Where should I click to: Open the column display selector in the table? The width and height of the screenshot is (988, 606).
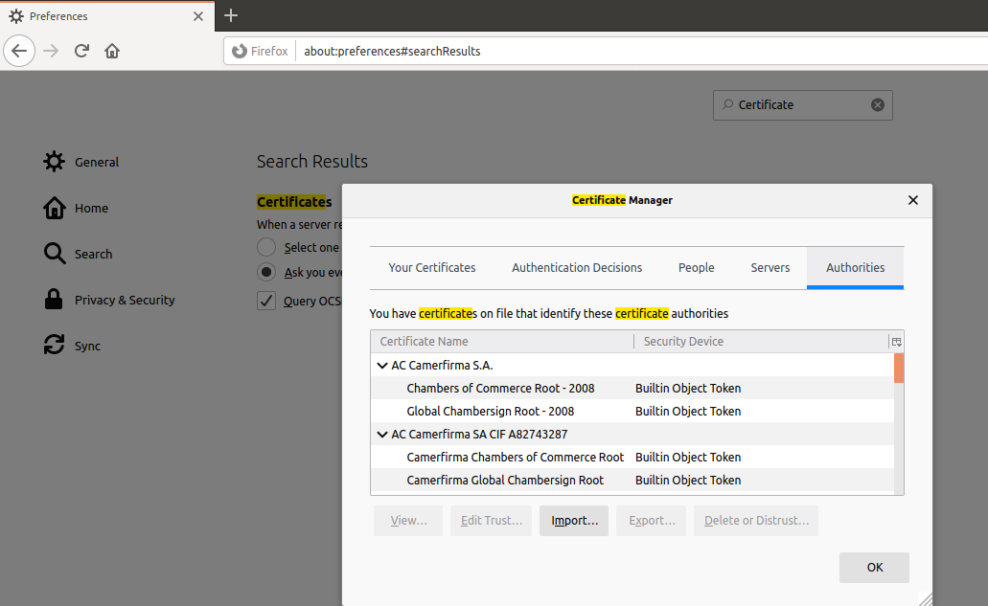pos(896,342)
